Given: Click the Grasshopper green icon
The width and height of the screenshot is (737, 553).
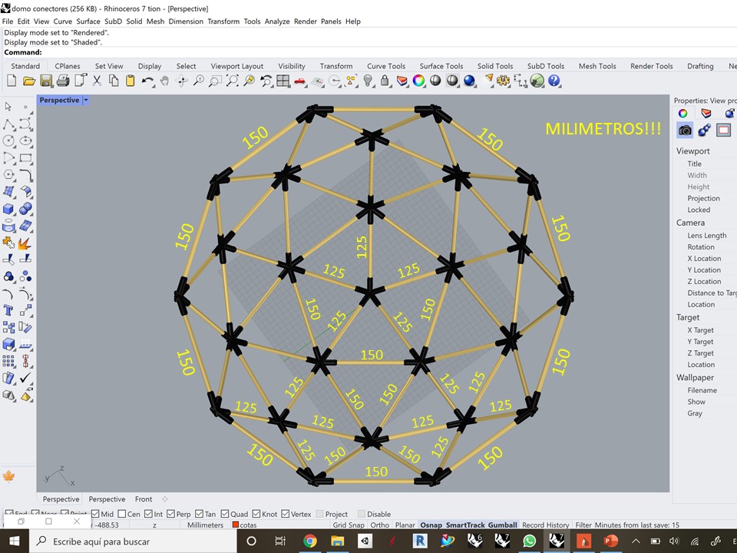Looking at the screenshot, I should (x=537, y=81).
